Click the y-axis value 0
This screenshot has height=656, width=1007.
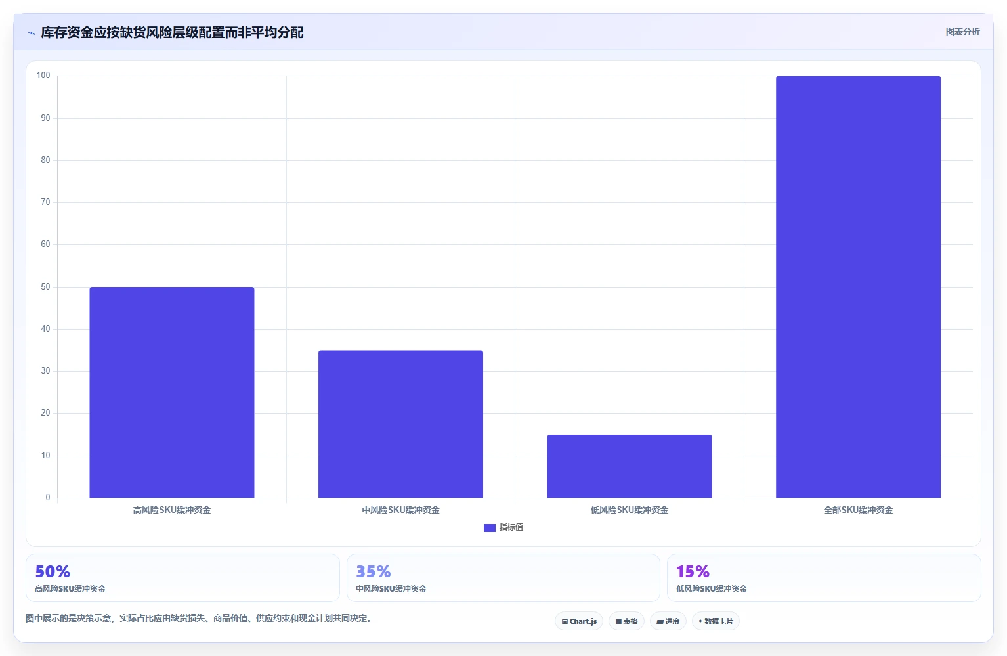pyautogui.click(x=48, y=498)
